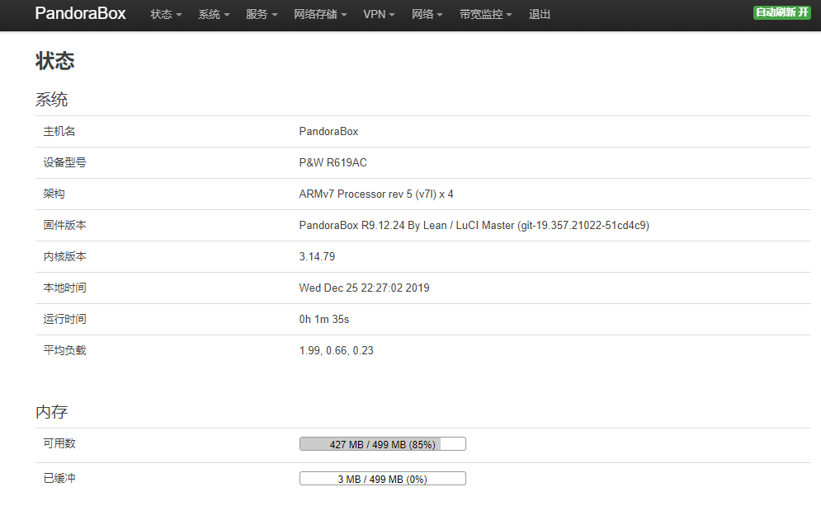Click the 本地时间 label
Screen dimensions: 821x515
pyautogui.click(x=64, y=288)
